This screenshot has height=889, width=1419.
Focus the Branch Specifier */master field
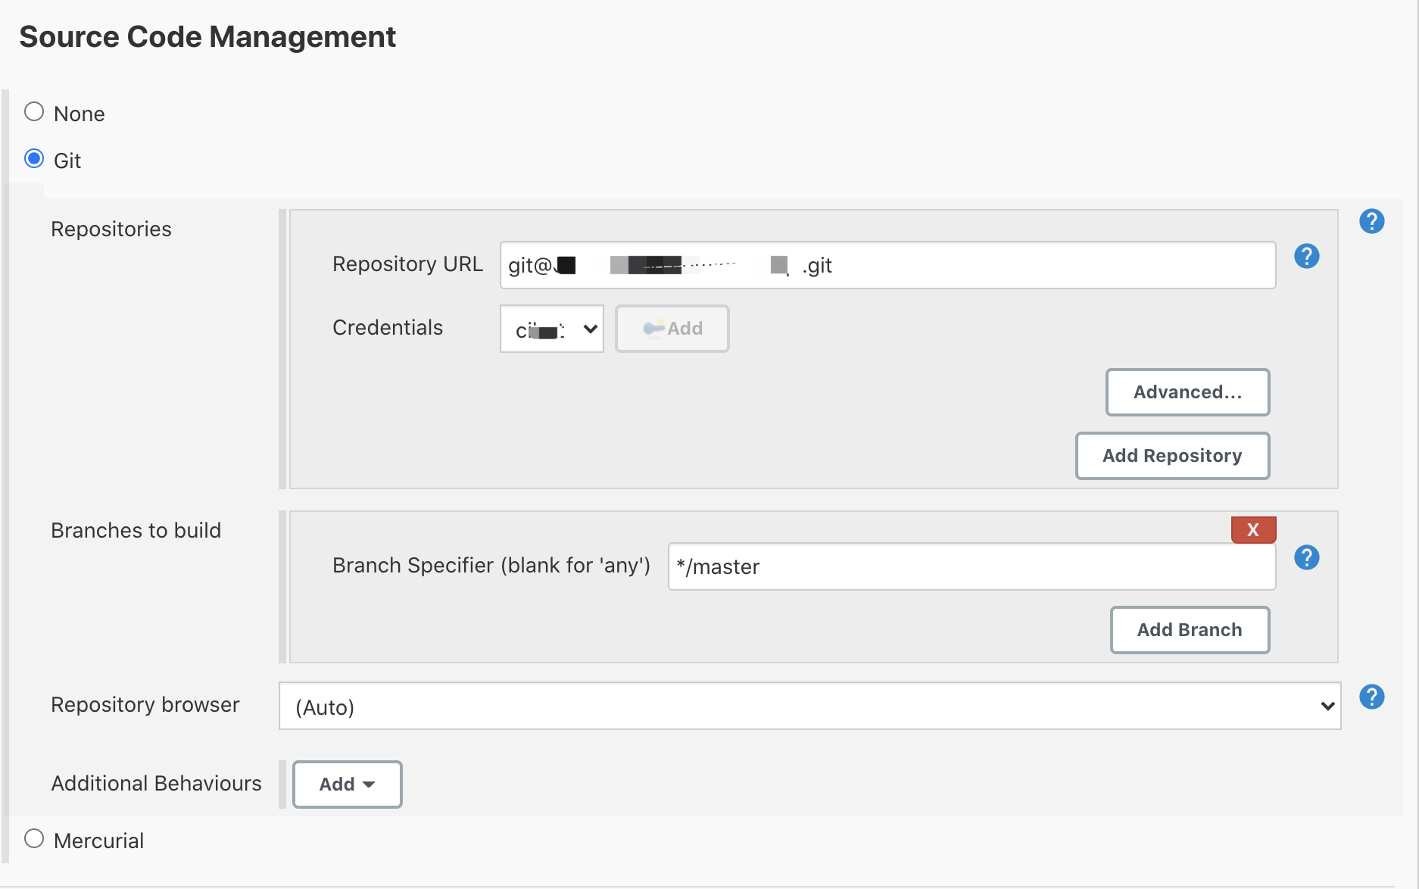coord(971,566)
